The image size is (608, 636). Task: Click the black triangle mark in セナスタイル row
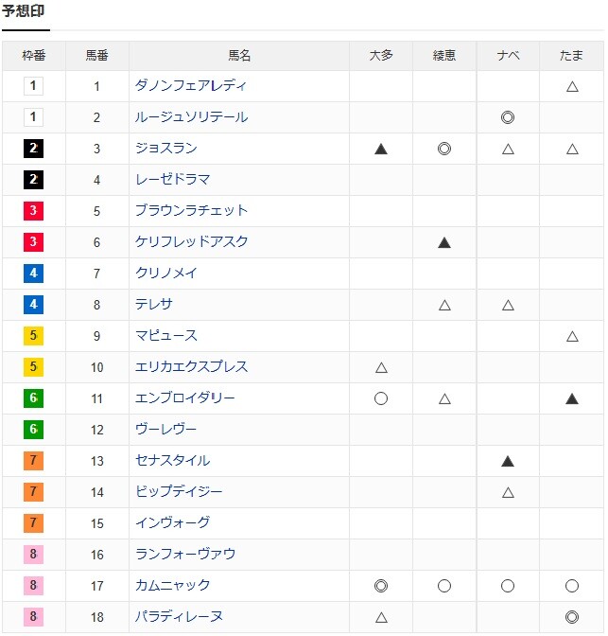pos(508,461)
